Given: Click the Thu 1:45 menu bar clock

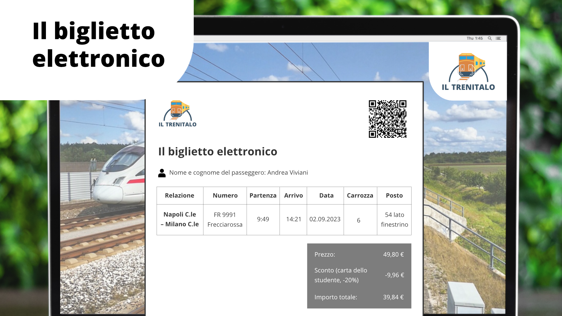Looking at the screenshot, I should pos(474,38).
